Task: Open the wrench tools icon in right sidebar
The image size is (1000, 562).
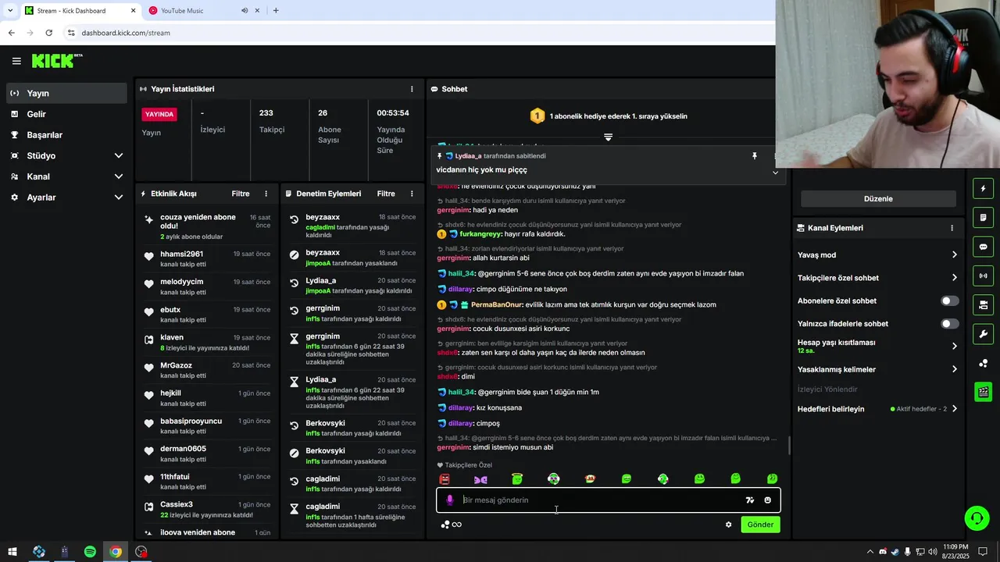Action: [983, 334]
